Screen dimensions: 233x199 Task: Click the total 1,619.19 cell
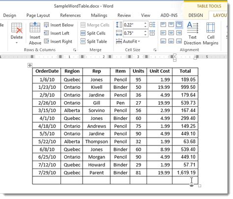pyautogui.click(x=185, y=172)
